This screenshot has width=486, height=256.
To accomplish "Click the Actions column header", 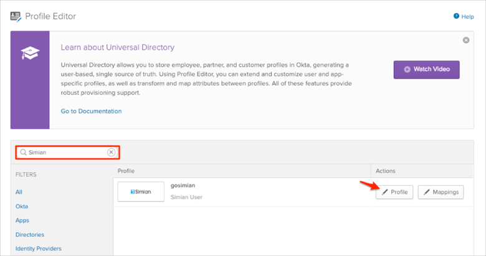I will click(x=385, y=171).
